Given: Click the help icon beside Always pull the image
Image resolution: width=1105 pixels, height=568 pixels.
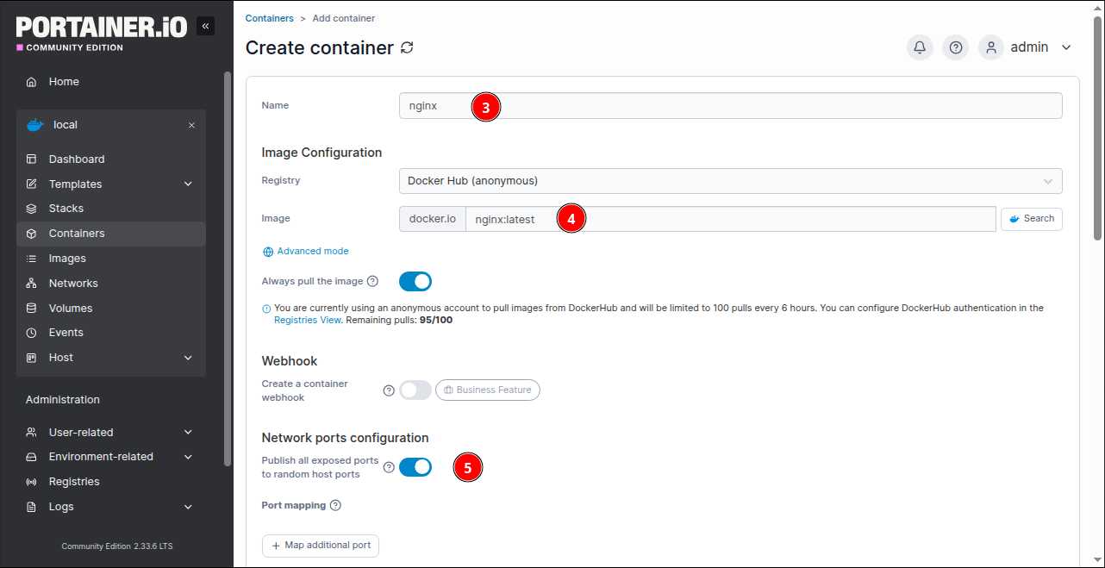Looking at the screenshot, I should click(372, 281).
